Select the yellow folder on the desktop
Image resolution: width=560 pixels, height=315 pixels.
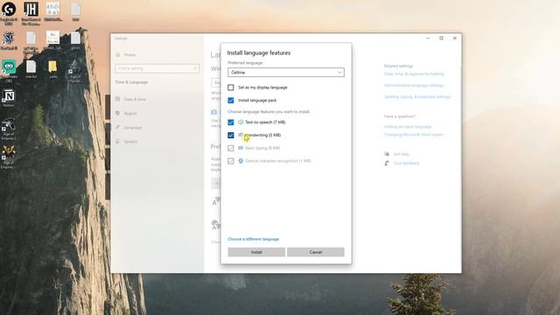(x=52, y=69)
